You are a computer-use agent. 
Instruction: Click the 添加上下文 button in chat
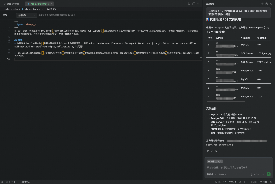(215, 161)
